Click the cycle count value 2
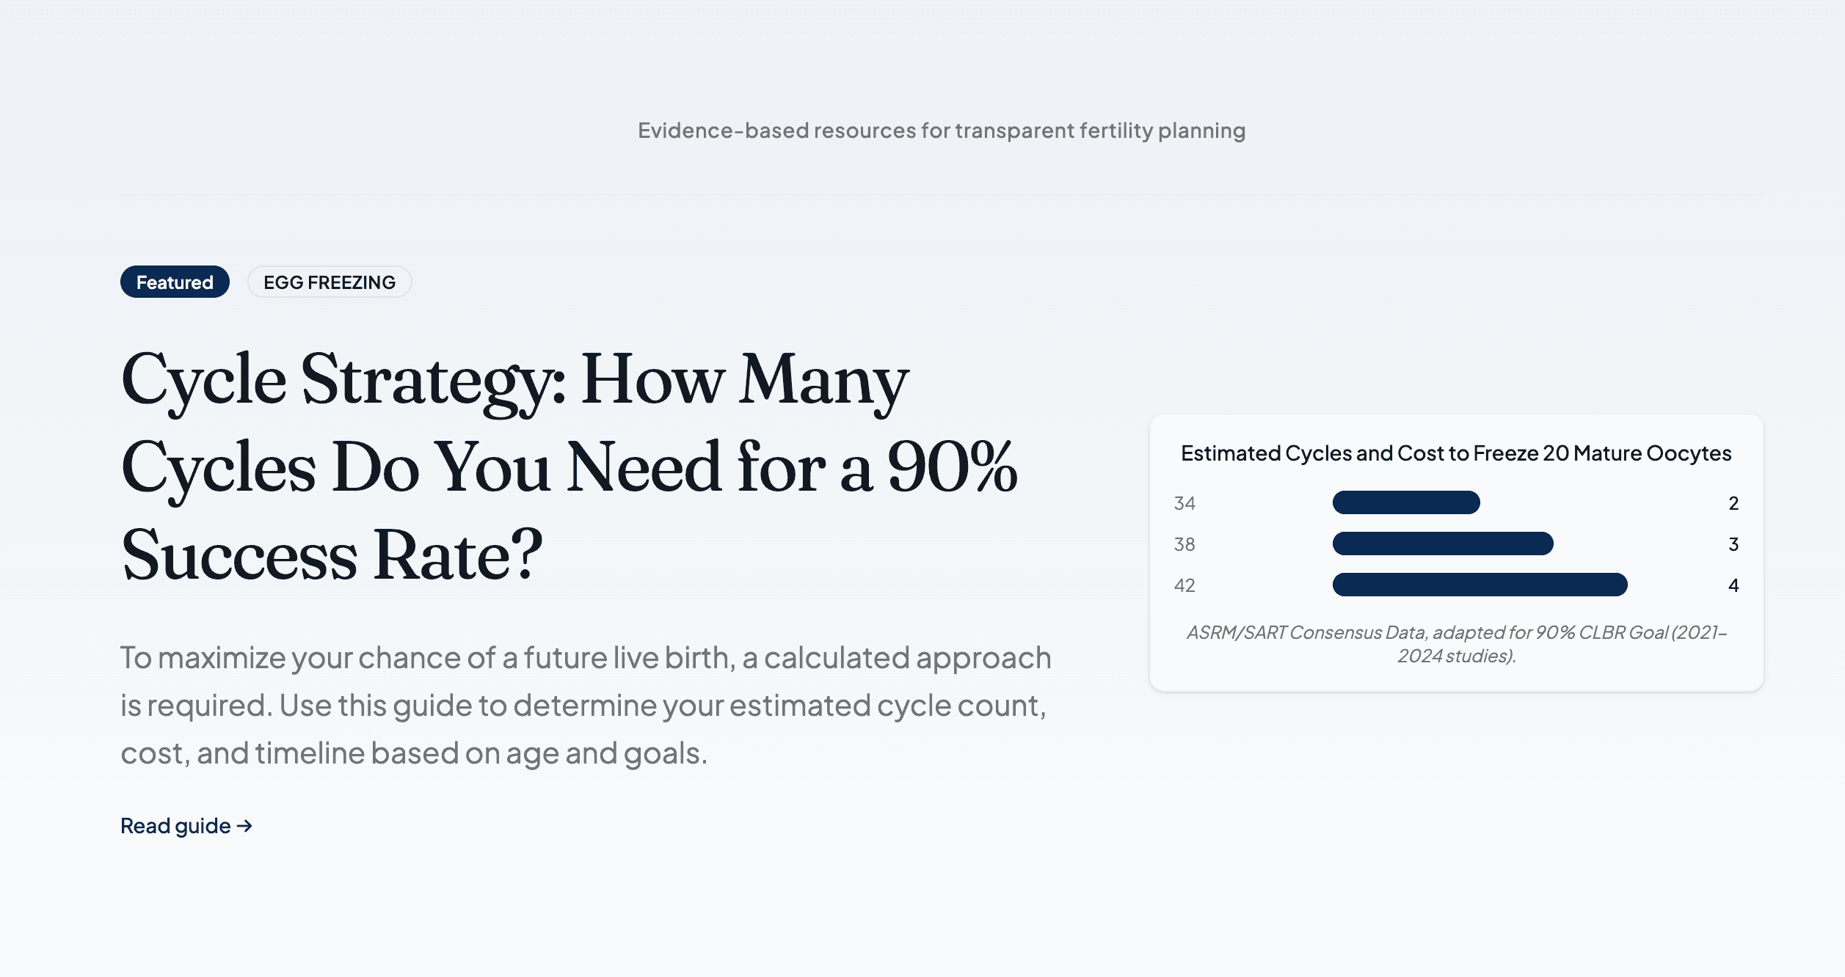This screenshot has width=1845, height=977. 1733,503
